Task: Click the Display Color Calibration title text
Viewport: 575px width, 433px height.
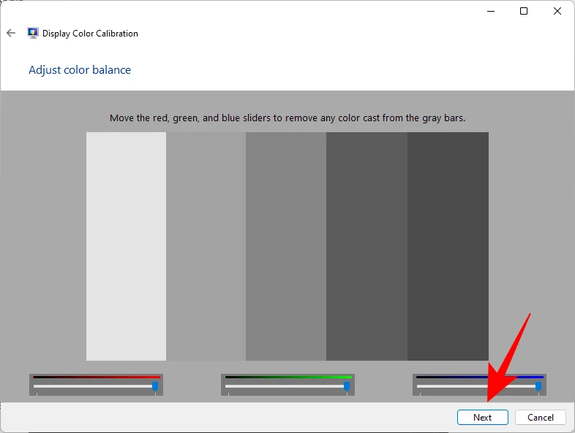Action: point(90,34)
